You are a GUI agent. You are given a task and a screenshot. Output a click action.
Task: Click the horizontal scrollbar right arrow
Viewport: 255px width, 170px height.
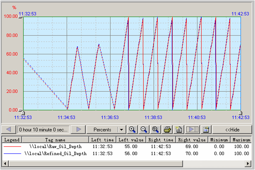coord(248,163)
